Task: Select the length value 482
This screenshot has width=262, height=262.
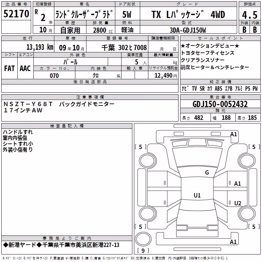Action: (199, 118)
